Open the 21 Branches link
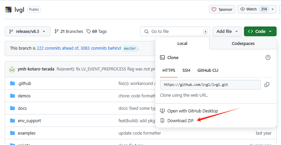Viewport: 281px width, 145px height. click(69, 32)
